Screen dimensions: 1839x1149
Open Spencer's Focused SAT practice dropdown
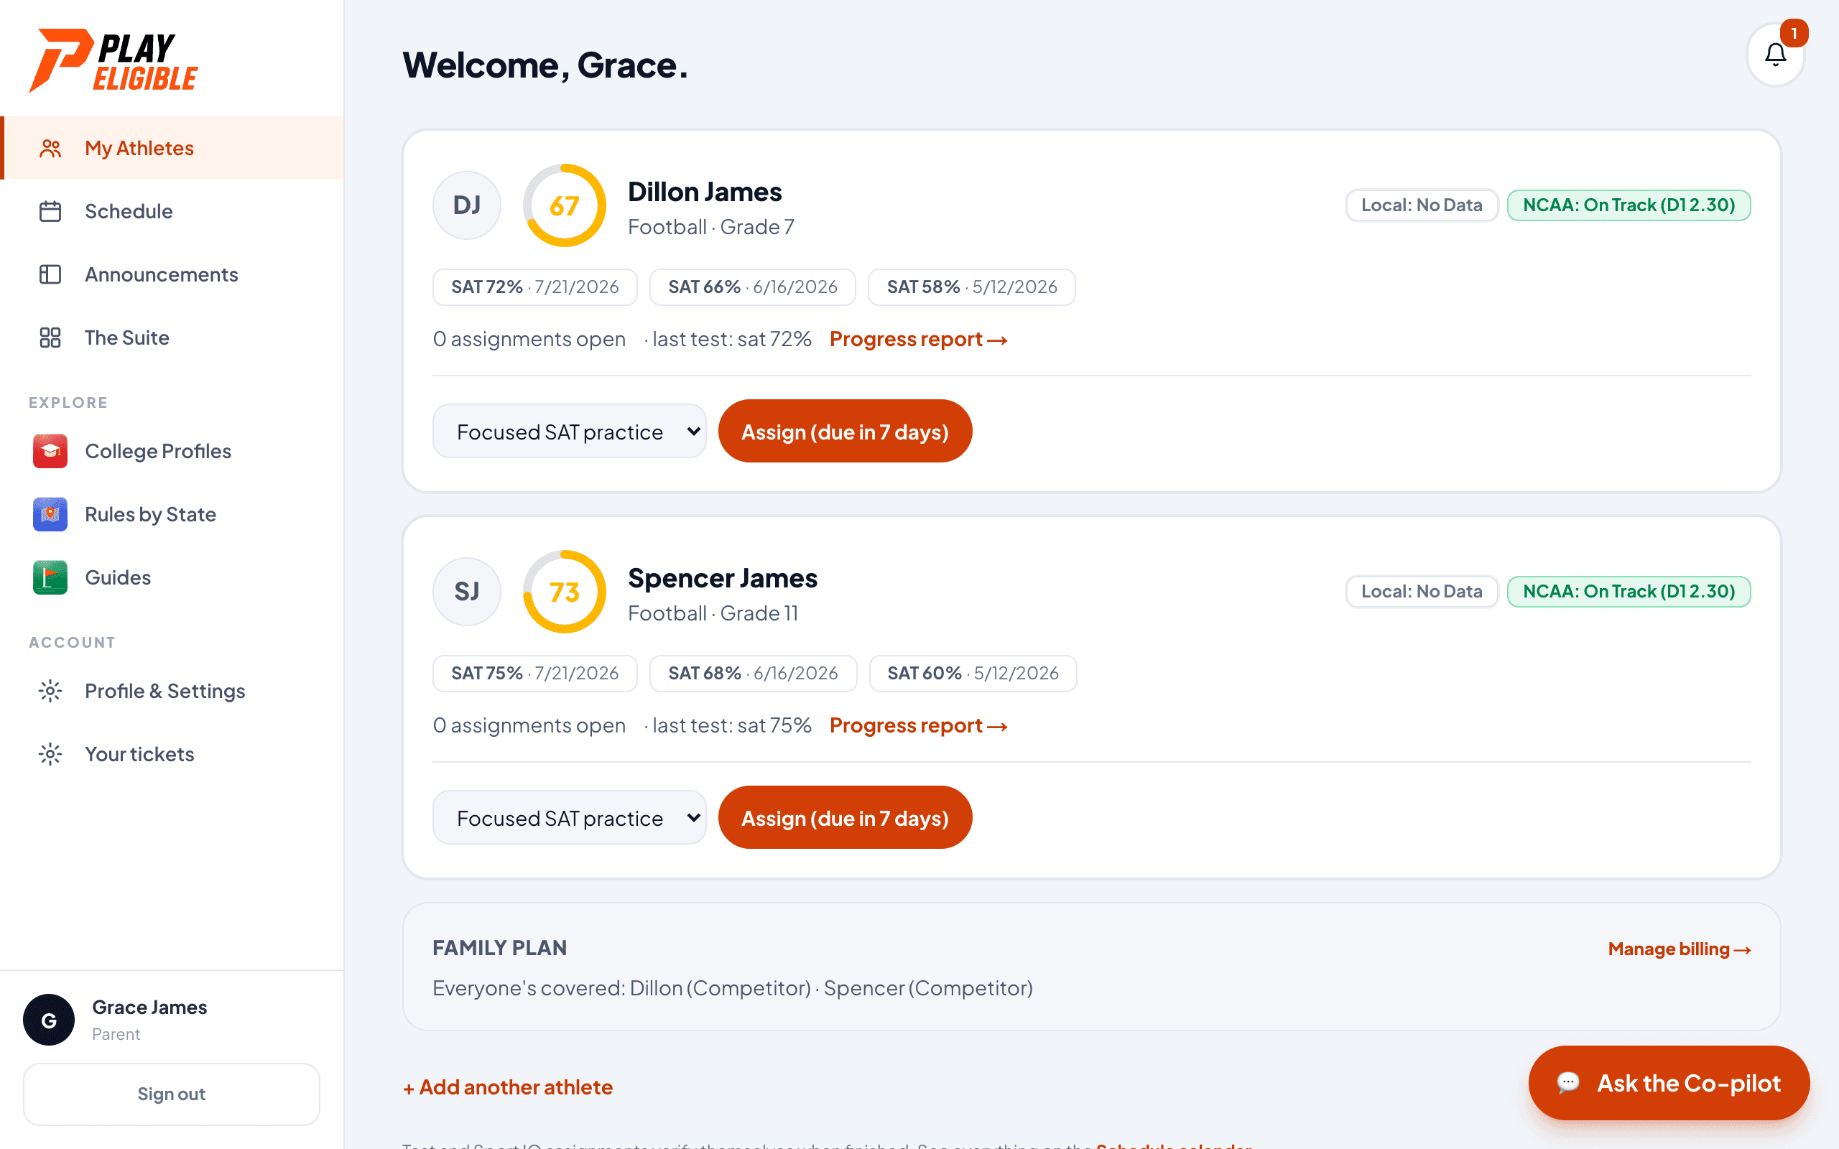(569, 818)
